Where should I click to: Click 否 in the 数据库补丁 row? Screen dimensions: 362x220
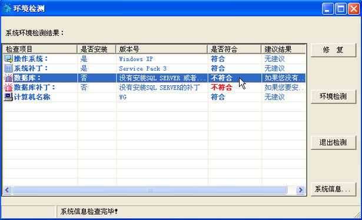[84, 88]
